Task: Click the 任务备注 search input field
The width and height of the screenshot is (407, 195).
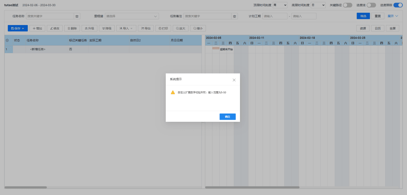Action: tap(208, 16)
